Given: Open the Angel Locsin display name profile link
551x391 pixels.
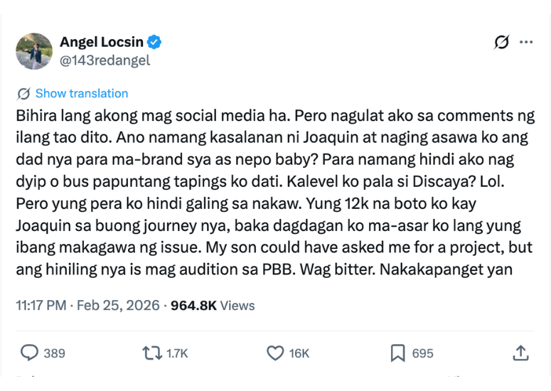Looking at the screenshot, I should tap(102, 43).
